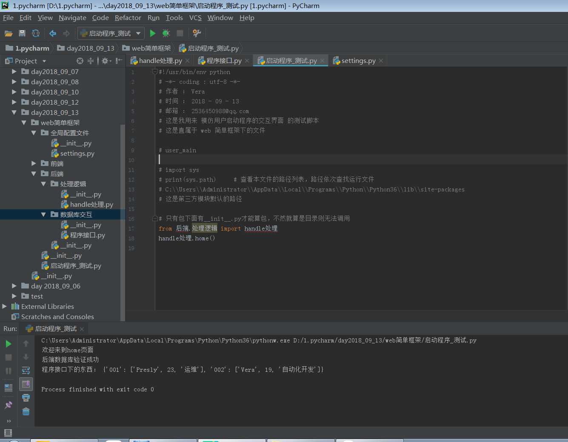568x442 pixels.
Task: Collapse the web简单框架 folder
Action: (24, 123)
